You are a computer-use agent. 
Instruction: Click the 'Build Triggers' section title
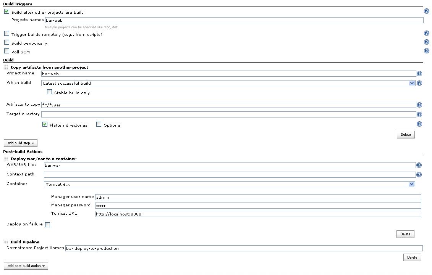click(x=18, y=4)
